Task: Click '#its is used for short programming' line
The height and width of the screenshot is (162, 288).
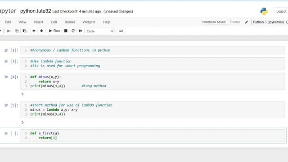Action: pyautogui.click(x=65, y=66)
